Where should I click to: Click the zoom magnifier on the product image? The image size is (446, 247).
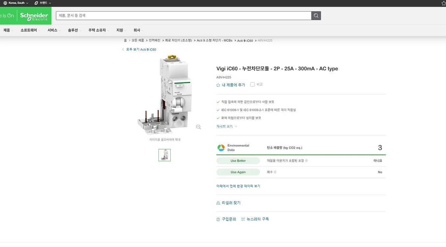(x=198, y=127)
